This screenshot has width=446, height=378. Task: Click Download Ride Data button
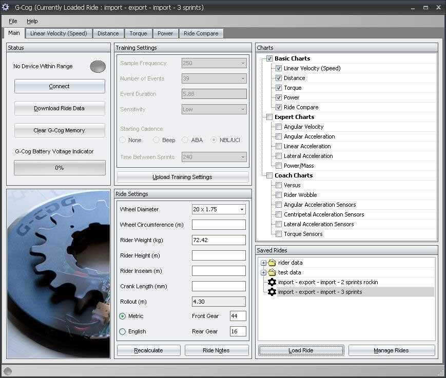point(60,108)
